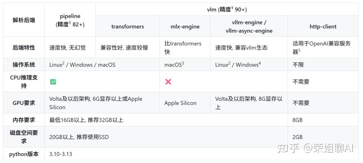Click the GPU要求 row label

[x=24, y=103]
